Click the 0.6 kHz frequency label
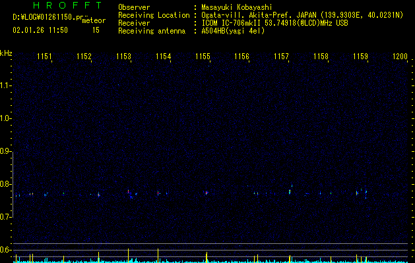The height and width of the screenshot is (263, 415). click(x=5, y=250)
